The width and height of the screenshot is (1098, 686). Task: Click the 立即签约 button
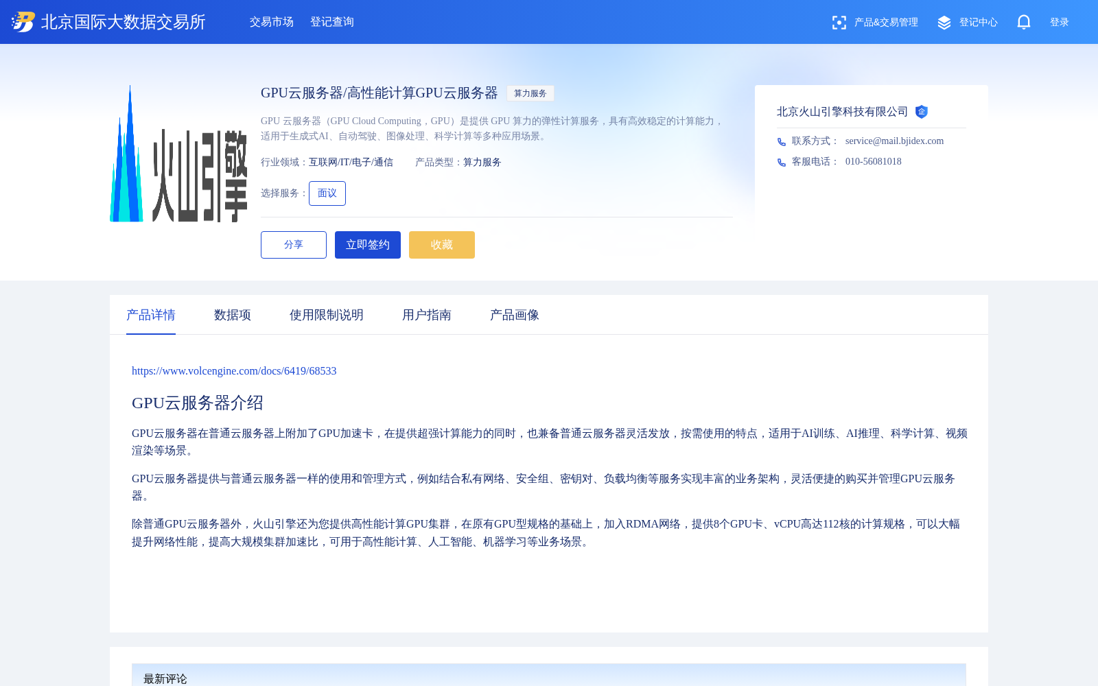coord(368,245)
